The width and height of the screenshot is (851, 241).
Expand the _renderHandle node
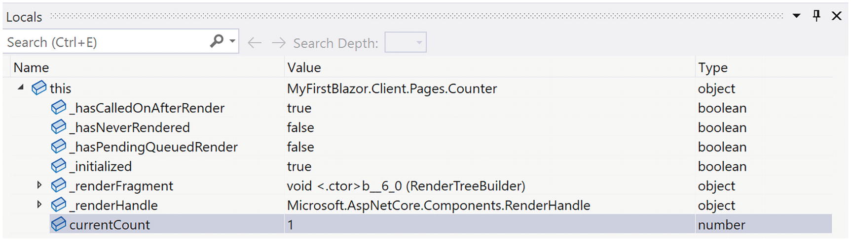pos(39,205)
